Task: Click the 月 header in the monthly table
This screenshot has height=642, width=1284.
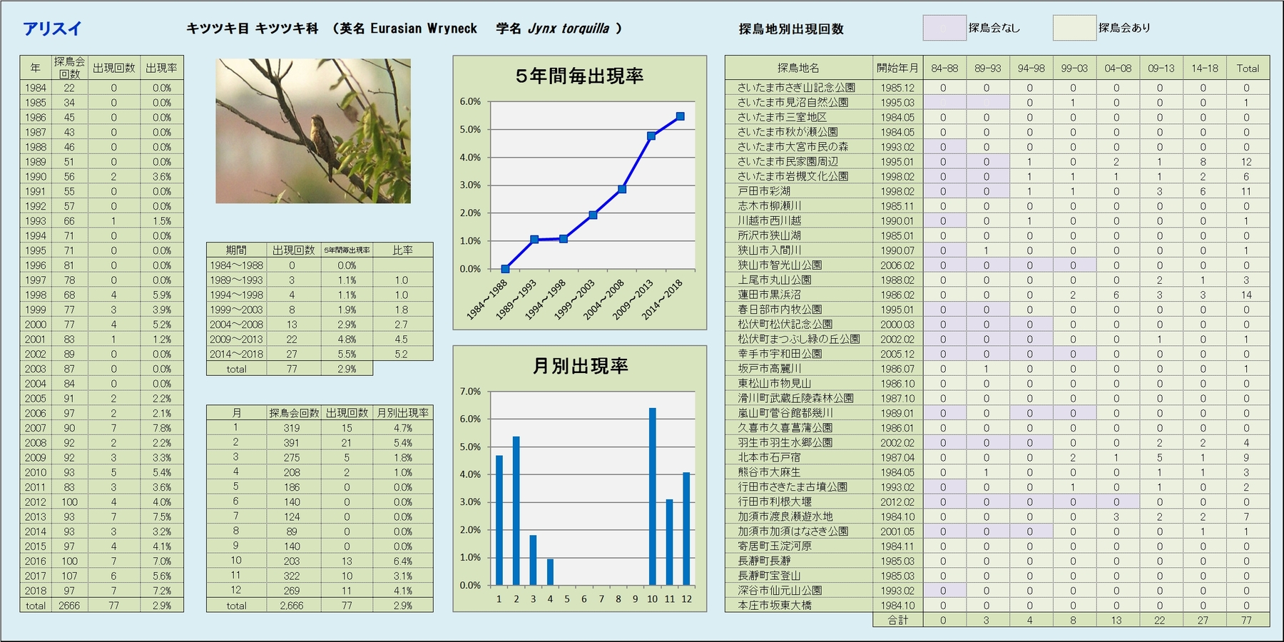Action: (236, 412)
